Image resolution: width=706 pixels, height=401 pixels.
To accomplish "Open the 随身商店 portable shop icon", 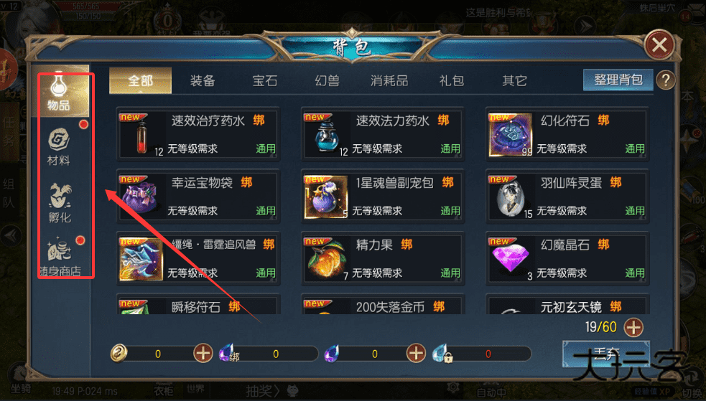I will click(60, 257).
